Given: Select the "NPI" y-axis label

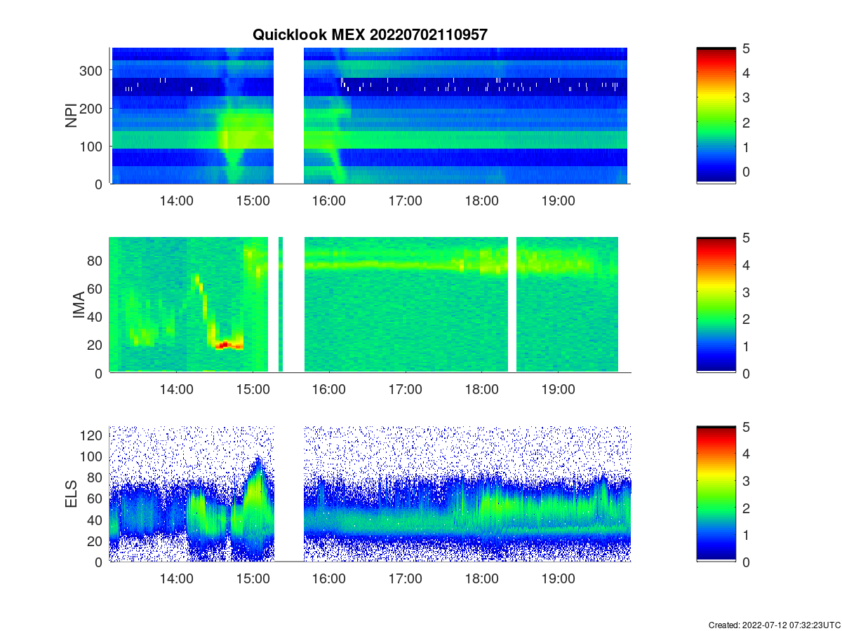Looking at the screenshot, I should coord(72,116).
